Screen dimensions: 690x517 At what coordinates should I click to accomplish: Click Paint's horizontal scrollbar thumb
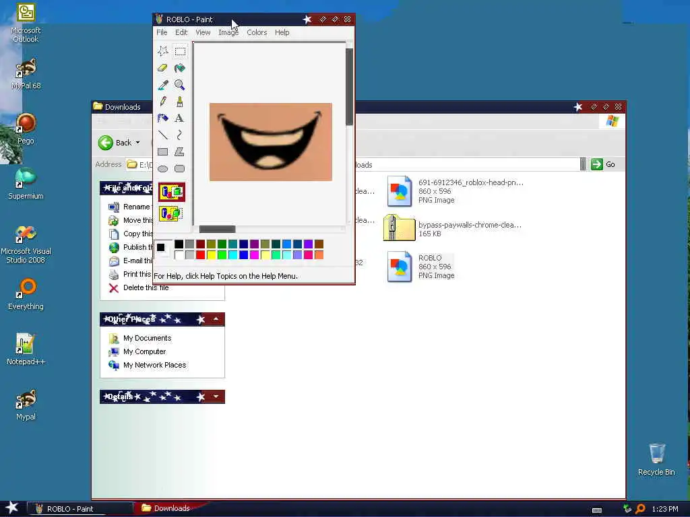(218, 229)
